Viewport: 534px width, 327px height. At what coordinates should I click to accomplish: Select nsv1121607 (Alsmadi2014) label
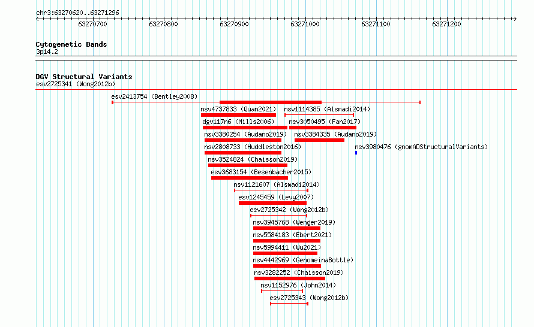pyautogui.click(x=277, y=184)
